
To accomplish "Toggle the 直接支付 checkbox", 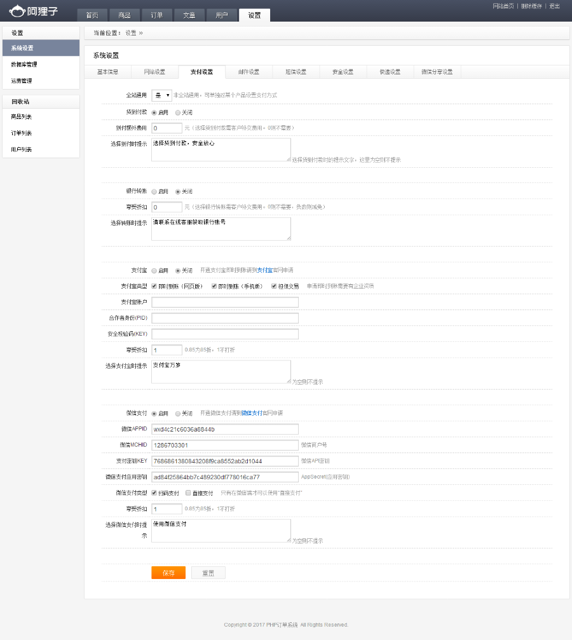I will point(188,493).
